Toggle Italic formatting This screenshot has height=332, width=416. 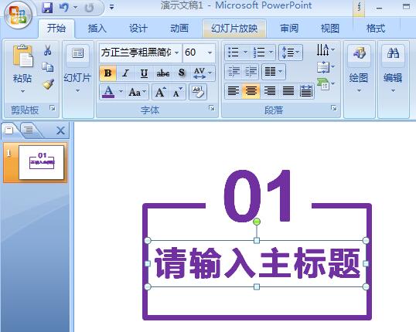[x=126, y=73]
